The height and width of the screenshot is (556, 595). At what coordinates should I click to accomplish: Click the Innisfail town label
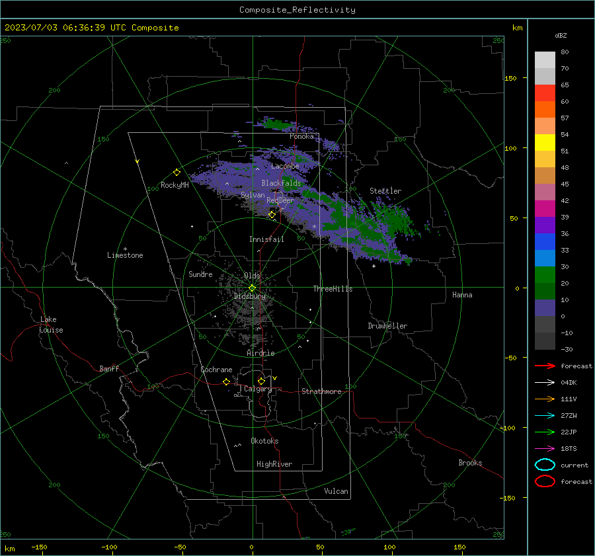(266, 239)
